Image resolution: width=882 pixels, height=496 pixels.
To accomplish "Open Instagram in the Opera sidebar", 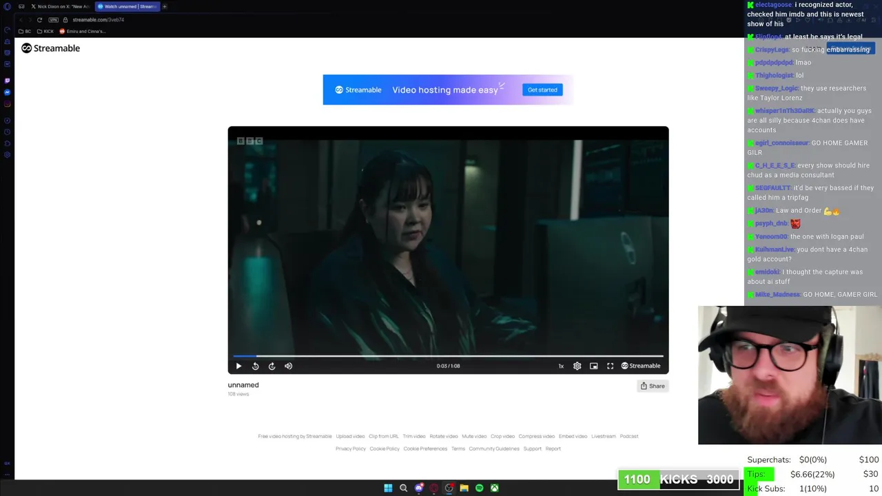I will click(x=7, y=104).
